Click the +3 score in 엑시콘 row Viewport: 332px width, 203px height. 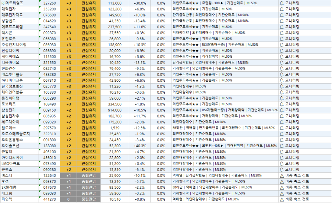tap(69, 33)
